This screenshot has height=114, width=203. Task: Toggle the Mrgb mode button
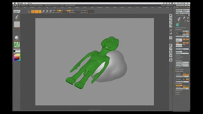point(54,11)
